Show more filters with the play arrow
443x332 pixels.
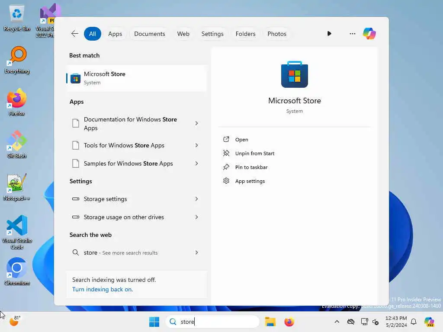tap(329, 34)
